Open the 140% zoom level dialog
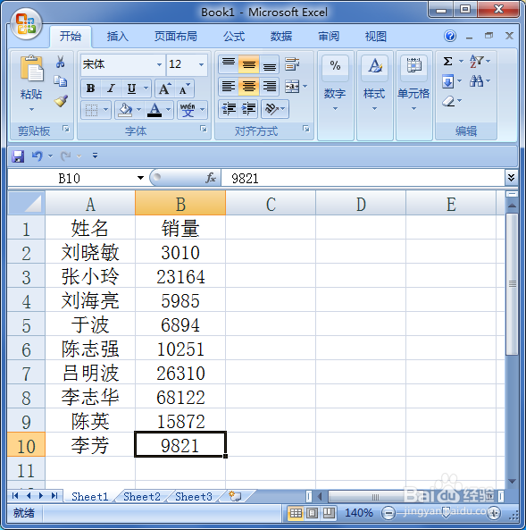The image size is (526, 530). pyautogui.click(x=359, y=513)
